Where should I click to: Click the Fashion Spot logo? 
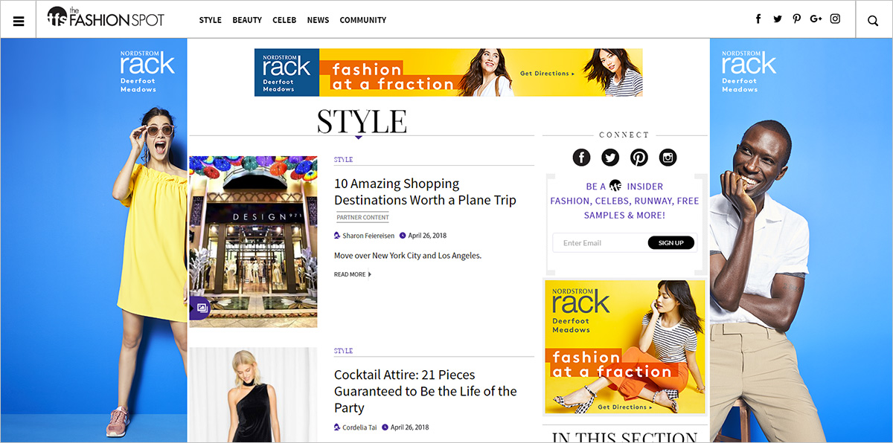coord(106,19)
